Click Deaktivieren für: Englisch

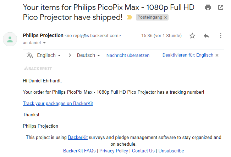(188, 55)
